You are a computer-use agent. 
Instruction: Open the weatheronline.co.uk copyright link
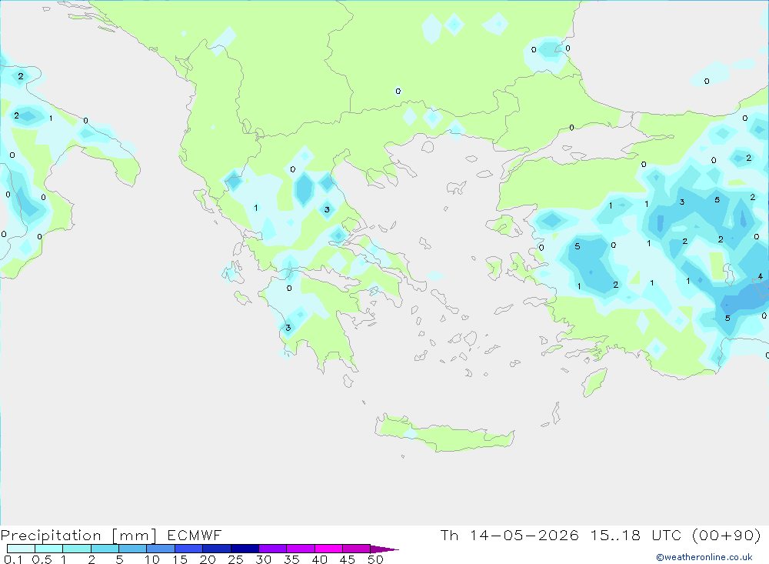(704, 557)
